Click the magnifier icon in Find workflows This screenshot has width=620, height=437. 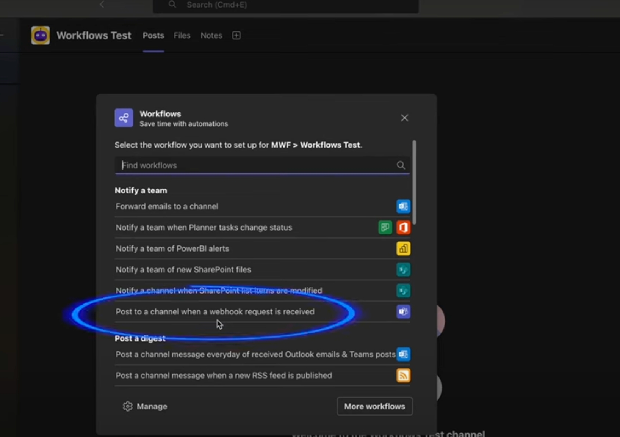[401, 165]
